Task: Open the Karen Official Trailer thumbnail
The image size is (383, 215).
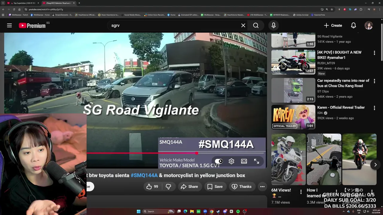Action: click(x=293, y=117)
